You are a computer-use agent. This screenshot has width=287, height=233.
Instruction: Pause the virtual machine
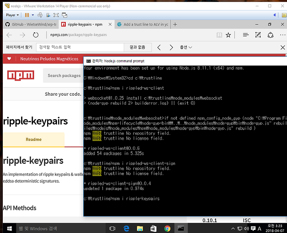point(27,15)
